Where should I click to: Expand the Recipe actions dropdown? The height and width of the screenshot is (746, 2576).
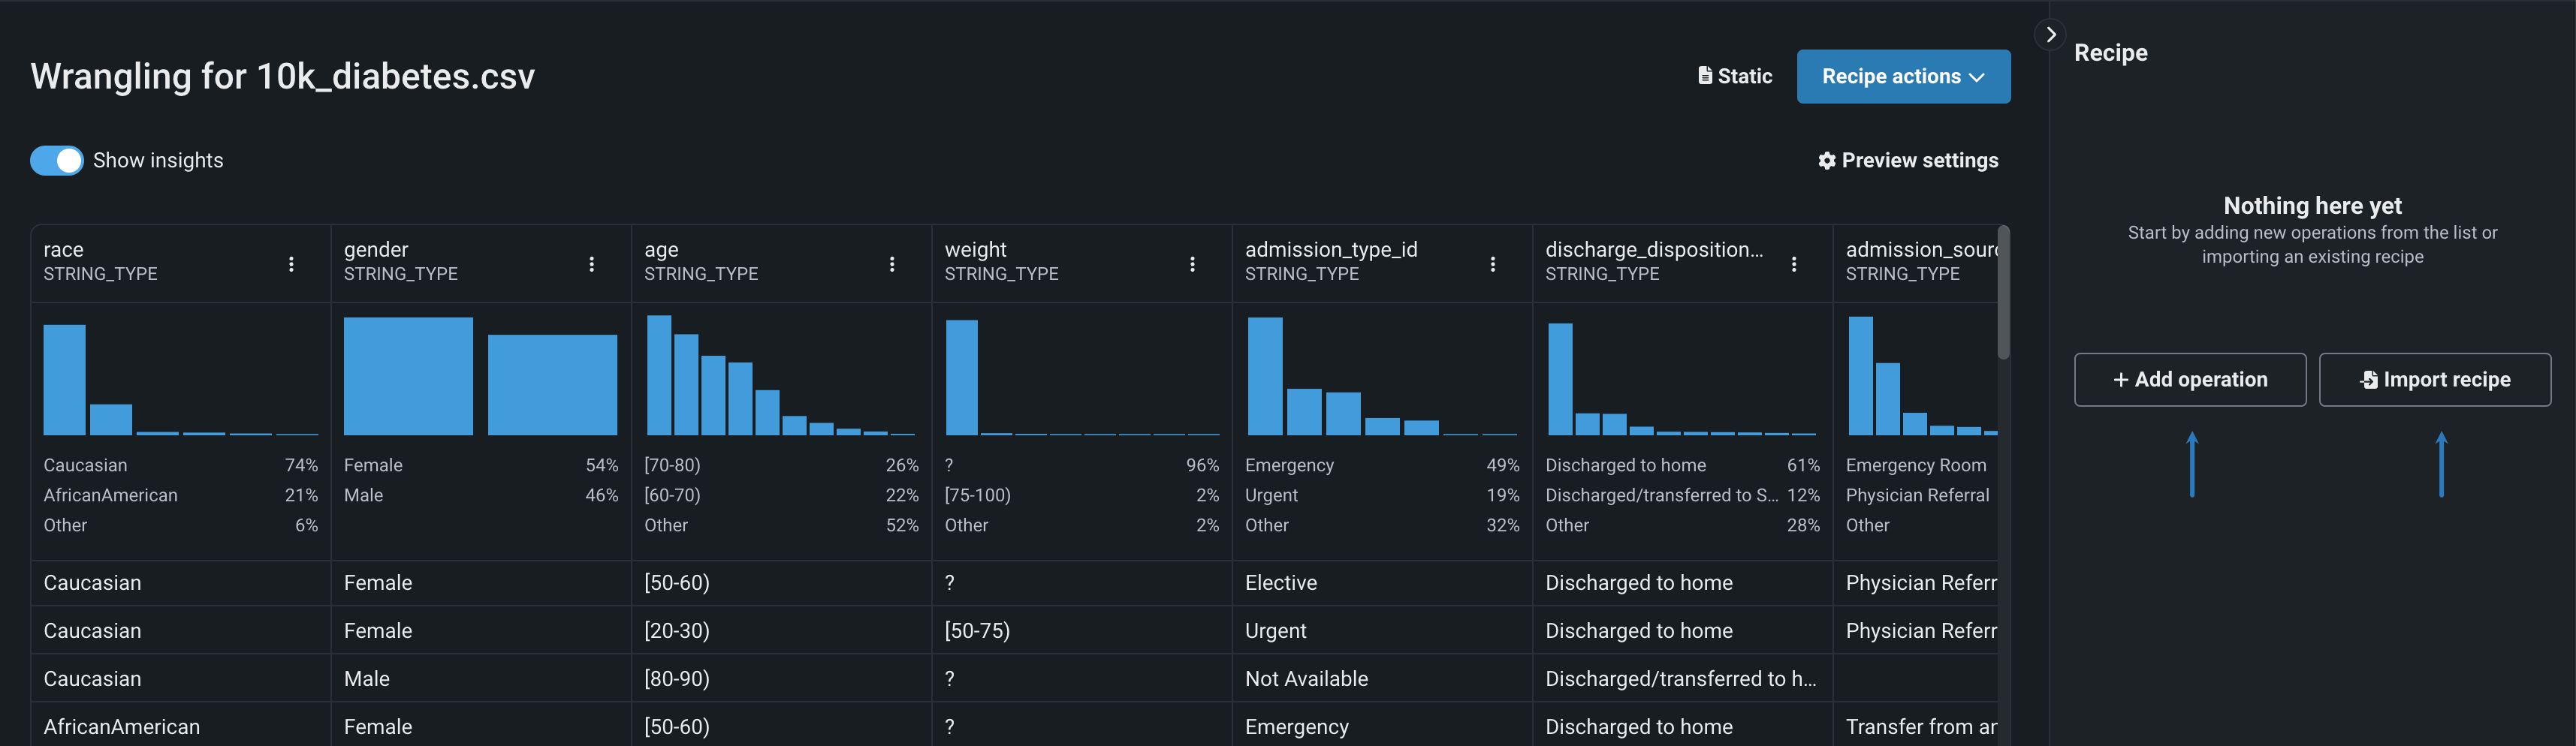coord(1902,77)
